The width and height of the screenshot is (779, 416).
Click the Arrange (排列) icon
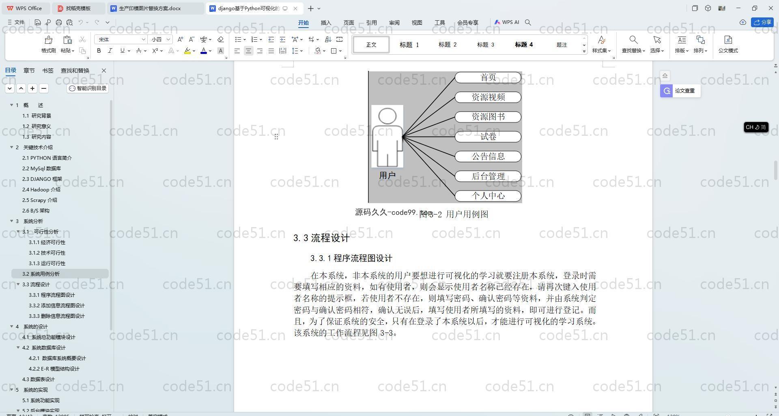(x=700, y=40)
